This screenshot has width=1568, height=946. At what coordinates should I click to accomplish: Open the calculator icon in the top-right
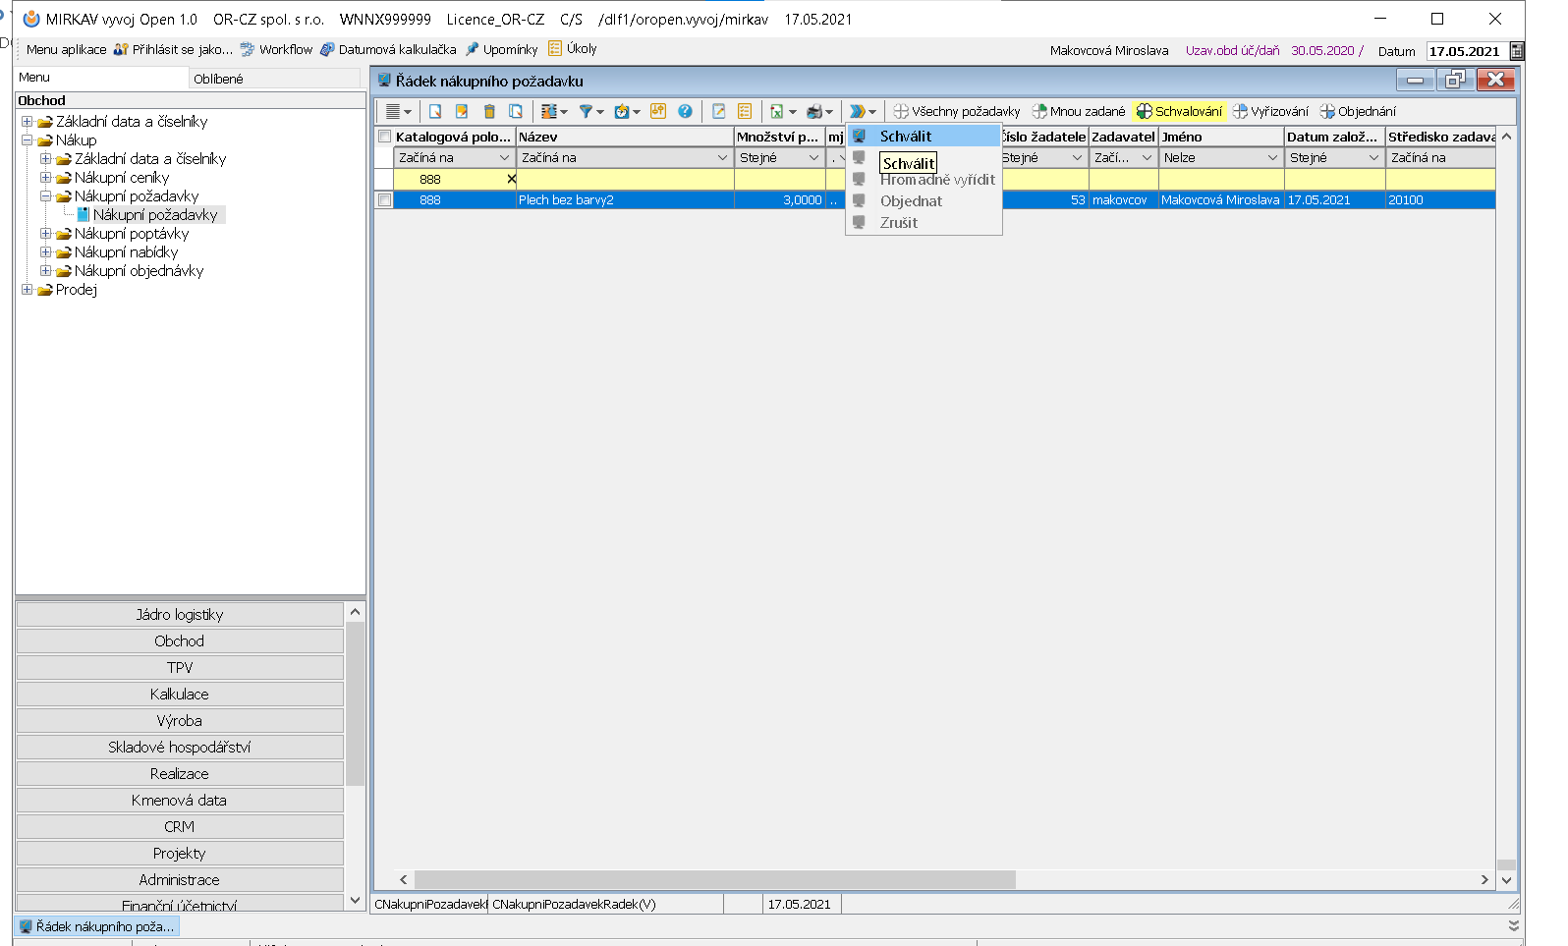pyautogui.click(x=1517, y=51)
